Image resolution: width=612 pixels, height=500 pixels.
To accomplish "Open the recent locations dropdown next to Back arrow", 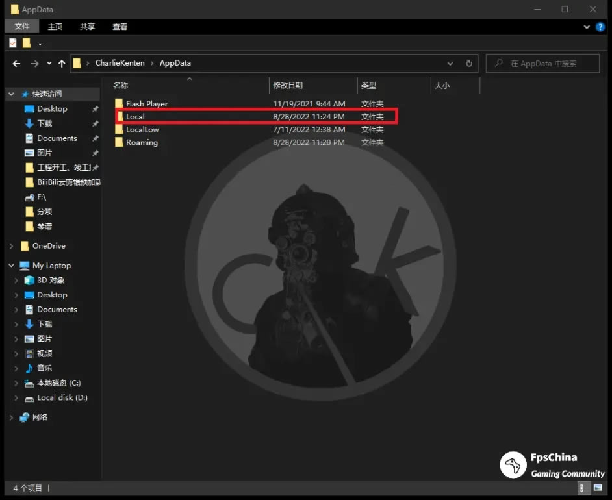I will 48,63.
